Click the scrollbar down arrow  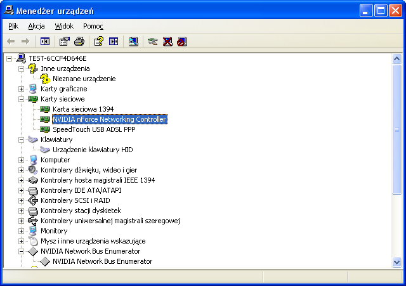[x=396, y=262]
